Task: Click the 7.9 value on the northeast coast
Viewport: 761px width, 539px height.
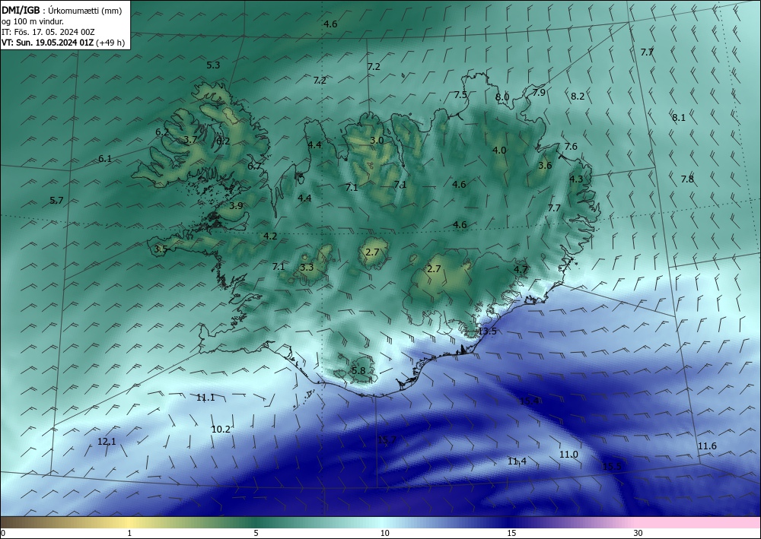Action: 539,92
